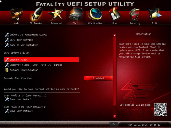The width and height of the screenshot is (171, 128).
Task: Select the Tool toolbox icon
Action: [76, 14]
